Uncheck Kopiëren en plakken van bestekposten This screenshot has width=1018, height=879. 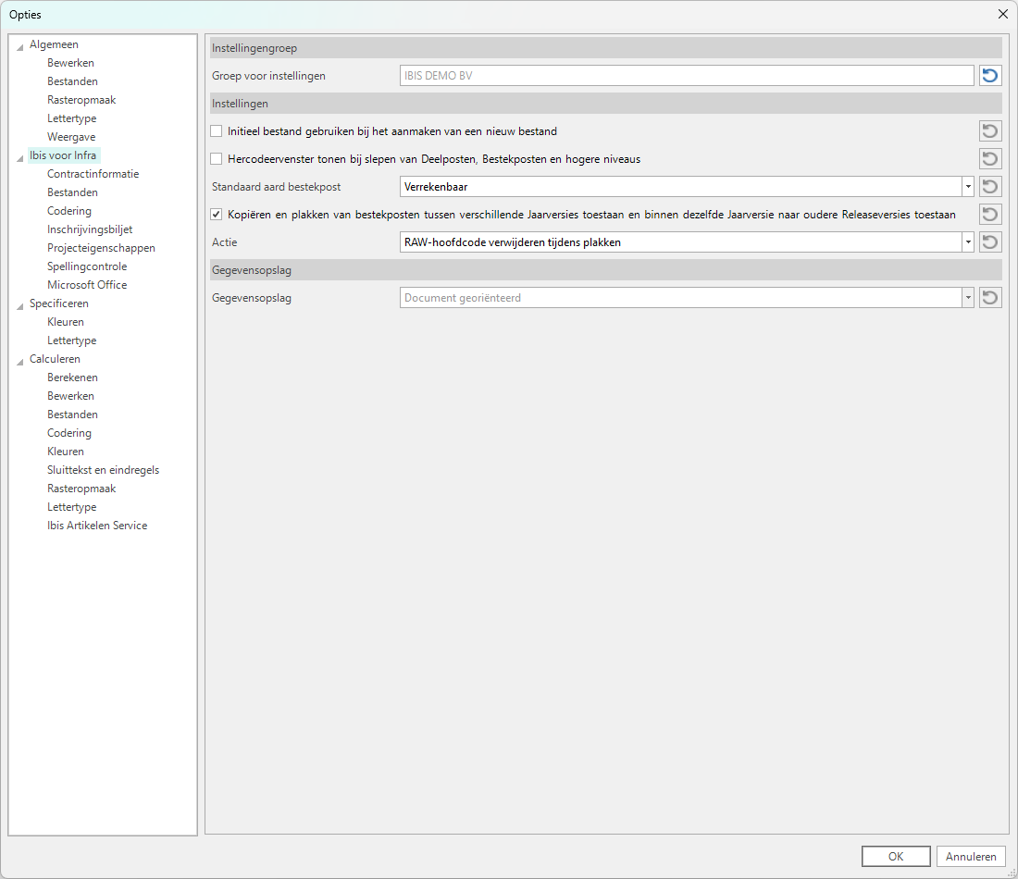217,215
